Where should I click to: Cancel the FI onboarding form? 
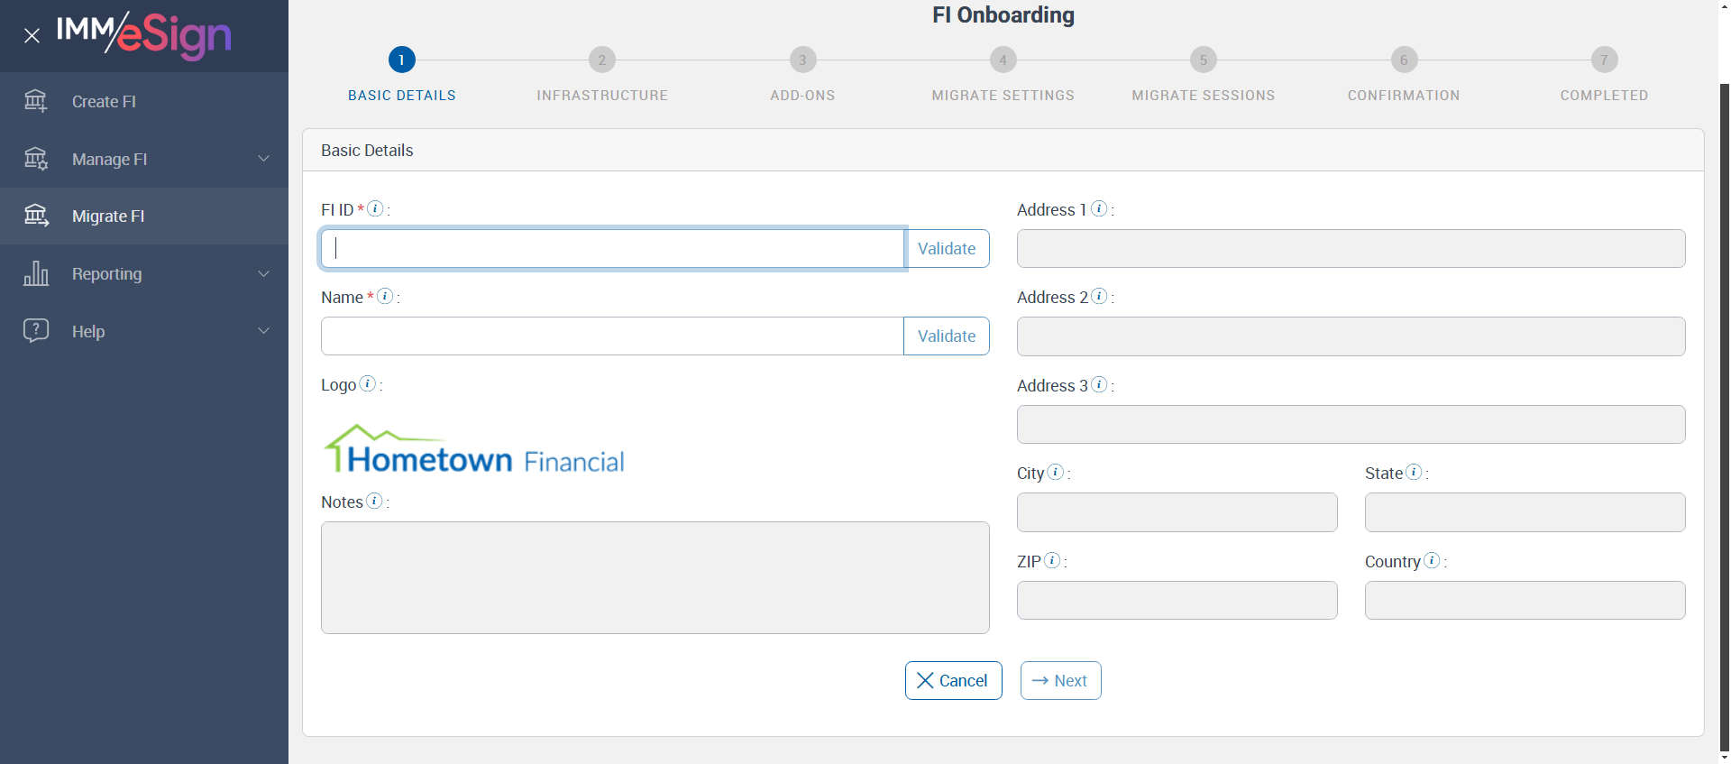(x=953, y=681)
